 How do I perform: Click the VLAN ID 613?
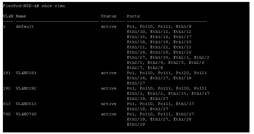tap(7, 104)
